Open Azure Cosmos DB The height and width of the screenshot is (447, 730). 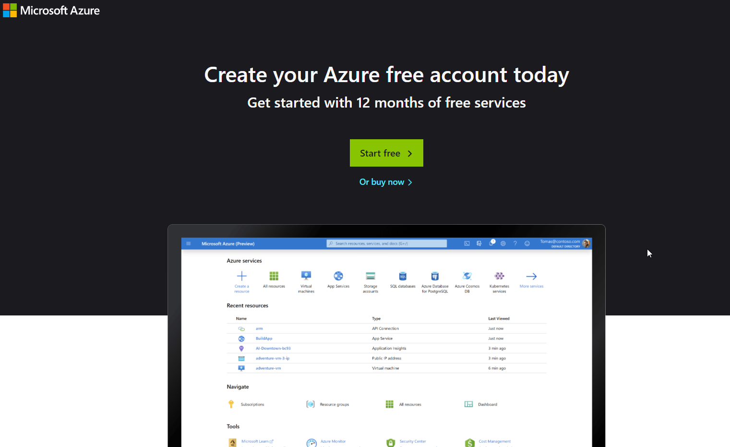(x=467, y=279)
